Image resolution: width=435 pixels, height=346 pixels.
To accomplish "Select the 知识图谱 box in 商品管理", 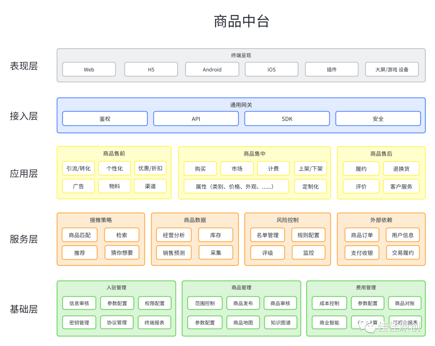I will [280, 322].
